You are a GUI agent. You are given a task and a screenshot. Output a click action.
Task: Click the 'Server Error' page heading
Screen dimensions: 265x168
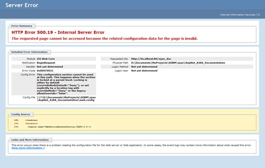pos(22,5)
